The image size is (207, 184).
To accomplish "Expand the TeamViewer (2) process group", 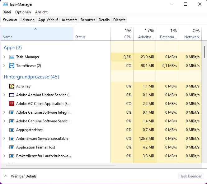I will tap(4, 66).
